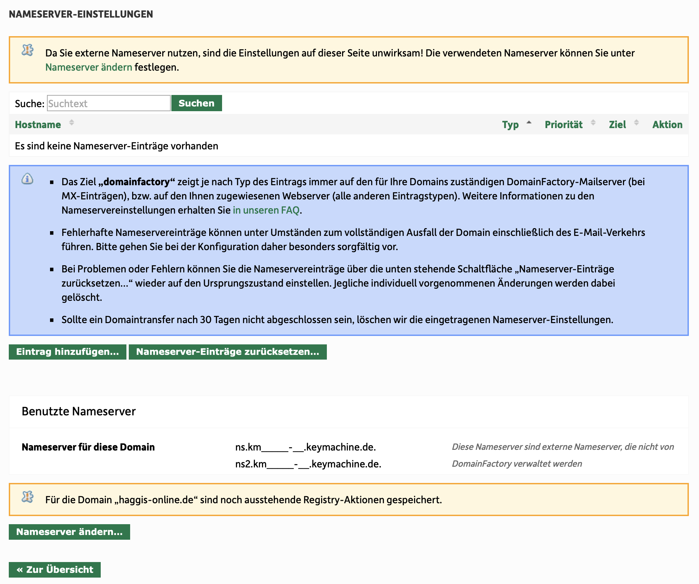Image resolution: width=699 pixels, height=584 pixels.
Task: Click the Aktion column header
Action: [x=667, y=125]
